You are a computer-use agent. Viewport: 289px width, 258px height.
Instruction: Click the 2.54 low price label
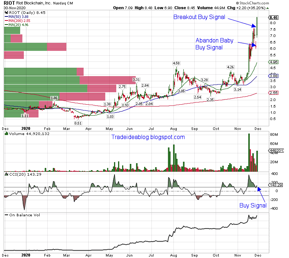197,97
